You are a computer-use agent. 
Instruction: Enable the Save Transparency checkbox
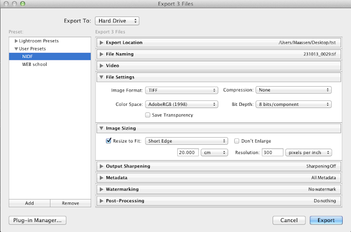click(x=148, y=115)
